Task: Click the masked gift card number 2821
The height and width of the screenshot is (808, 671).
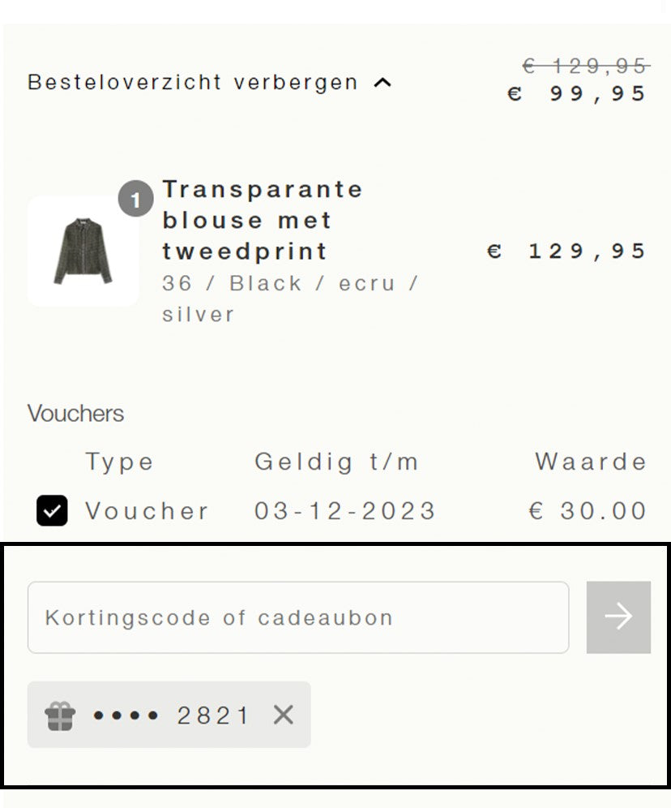Action: (172, 715)
